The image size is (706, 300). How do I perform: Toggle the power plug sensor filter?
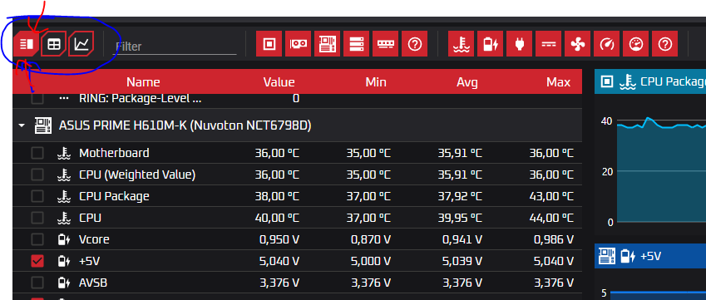point(519,43)
